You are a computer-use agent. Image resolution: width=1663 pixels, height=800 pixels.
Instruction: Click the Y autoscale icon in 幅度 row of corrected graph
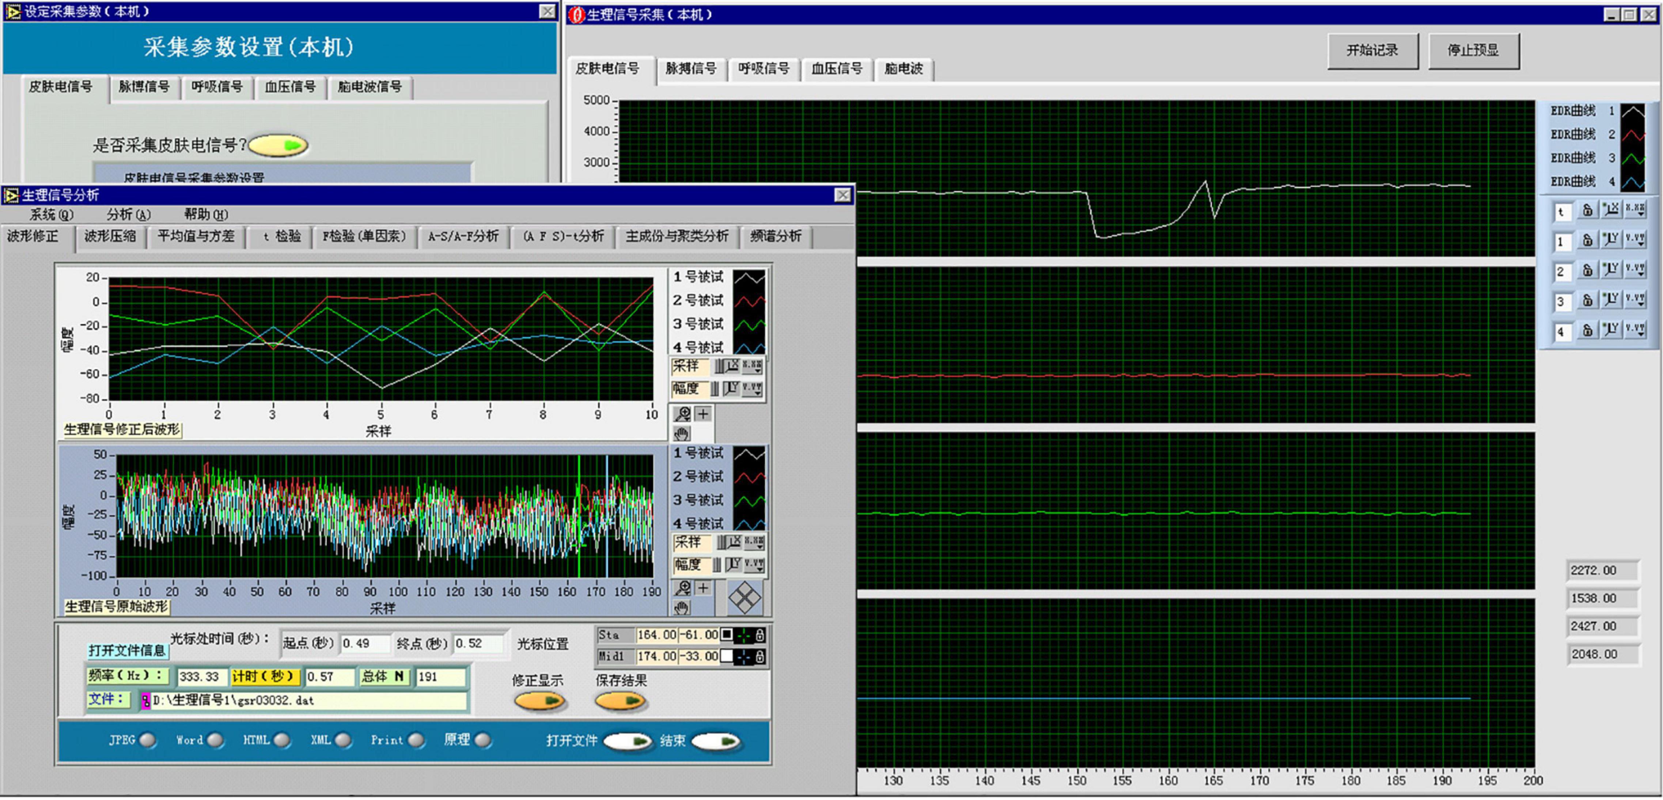731,388
